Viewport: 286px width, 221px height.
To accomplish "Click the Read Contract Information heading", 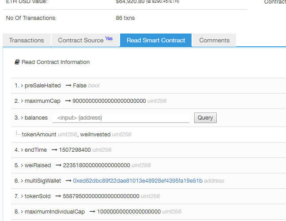I will (56, 62).
